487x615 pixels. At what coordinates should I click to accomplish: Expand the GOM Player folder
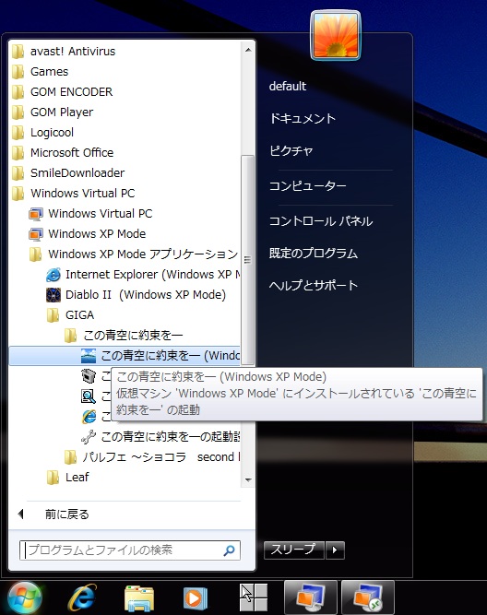(53, 112)
